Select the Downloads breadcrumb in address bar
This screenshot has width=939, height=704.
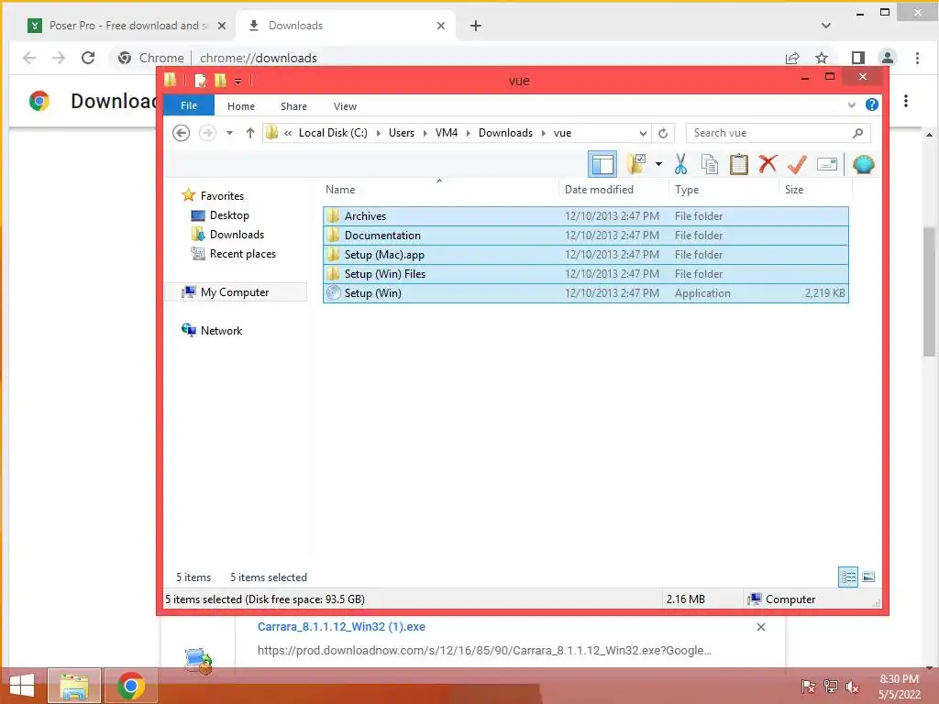505,133
